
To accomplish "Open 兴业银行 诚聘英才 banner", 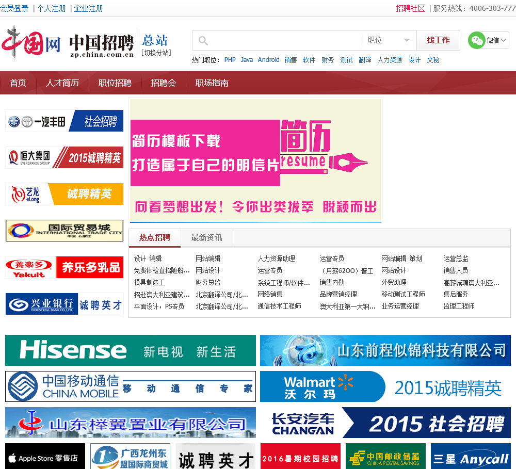I will [x=64, y=304].
